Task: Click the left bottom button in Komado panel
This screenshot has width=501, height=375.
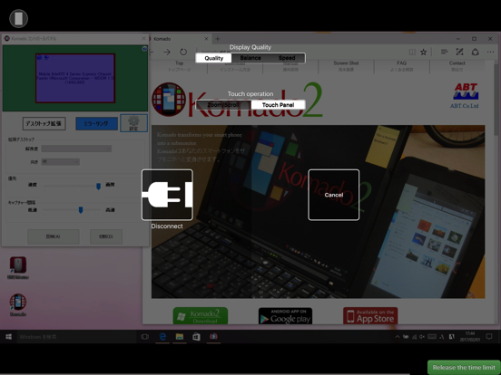Action: (54, 236)
